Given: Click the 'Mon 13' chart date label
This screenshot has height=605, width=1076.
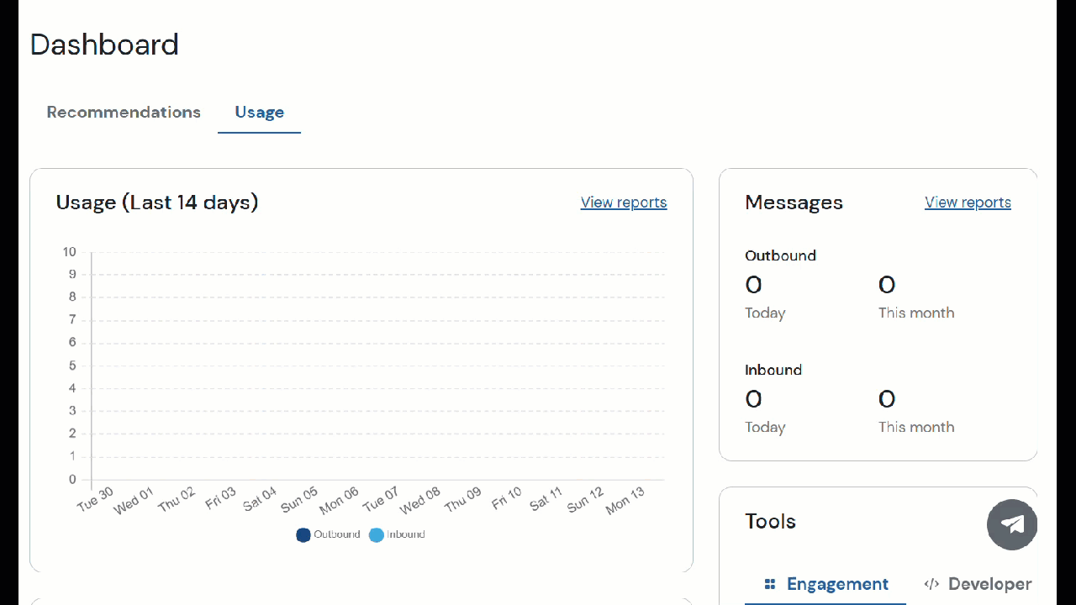Looking at the screenshot, I should coord(625,500).
